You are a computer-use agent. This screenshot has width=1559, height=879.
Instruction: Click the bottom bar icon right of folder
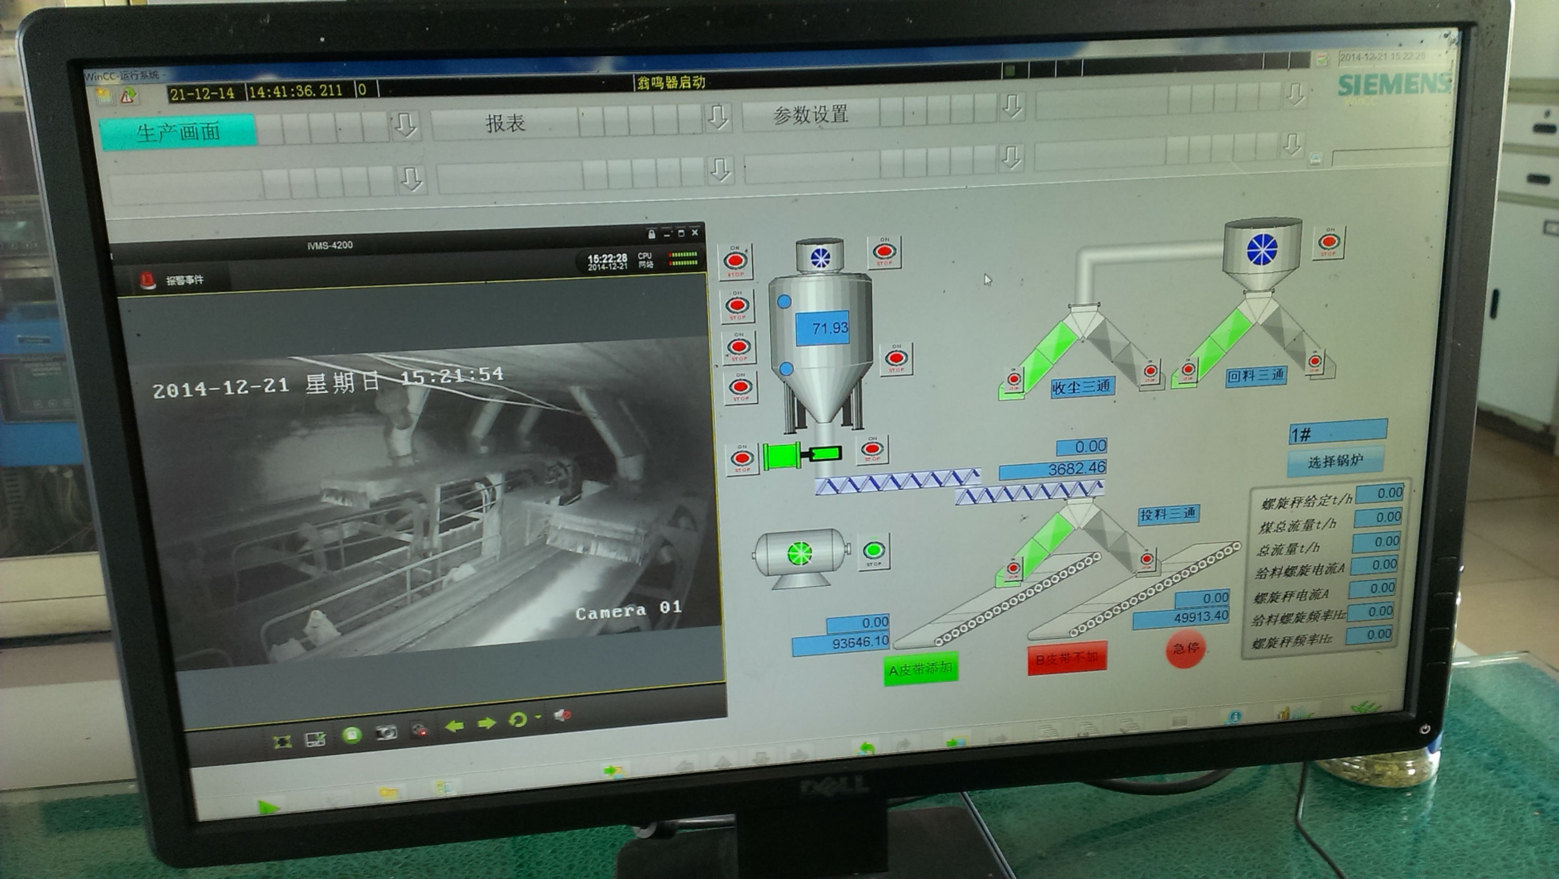pos(444,787)
